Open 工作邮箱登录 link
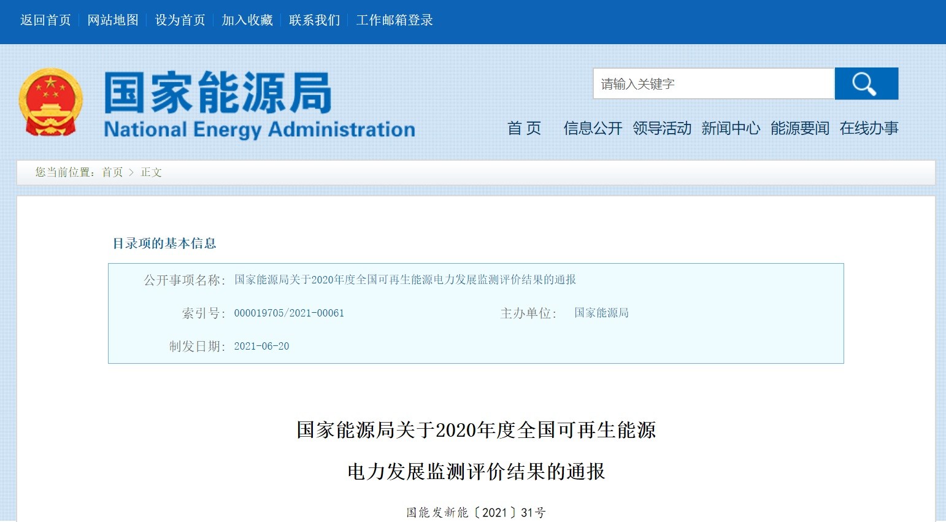 click(394, 20)
